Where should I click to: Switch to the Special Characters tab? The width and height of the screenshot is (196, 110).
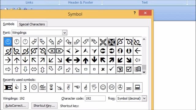32,24
